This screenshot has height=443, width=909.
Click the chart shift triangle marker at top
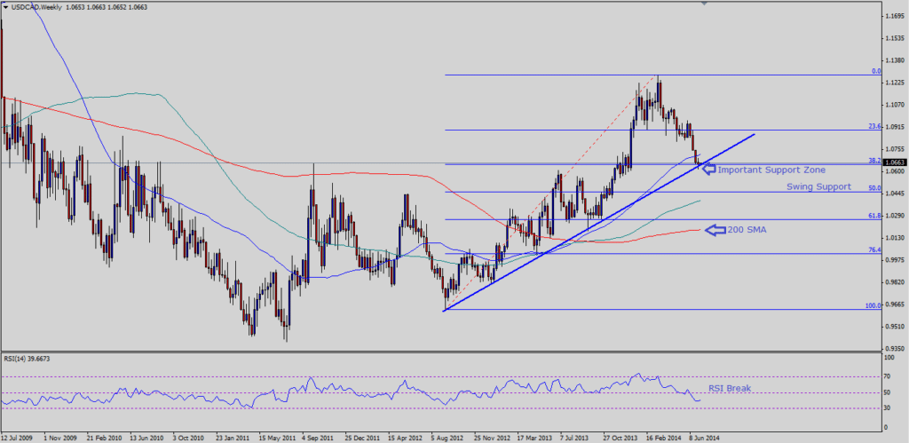click(705, 4)
